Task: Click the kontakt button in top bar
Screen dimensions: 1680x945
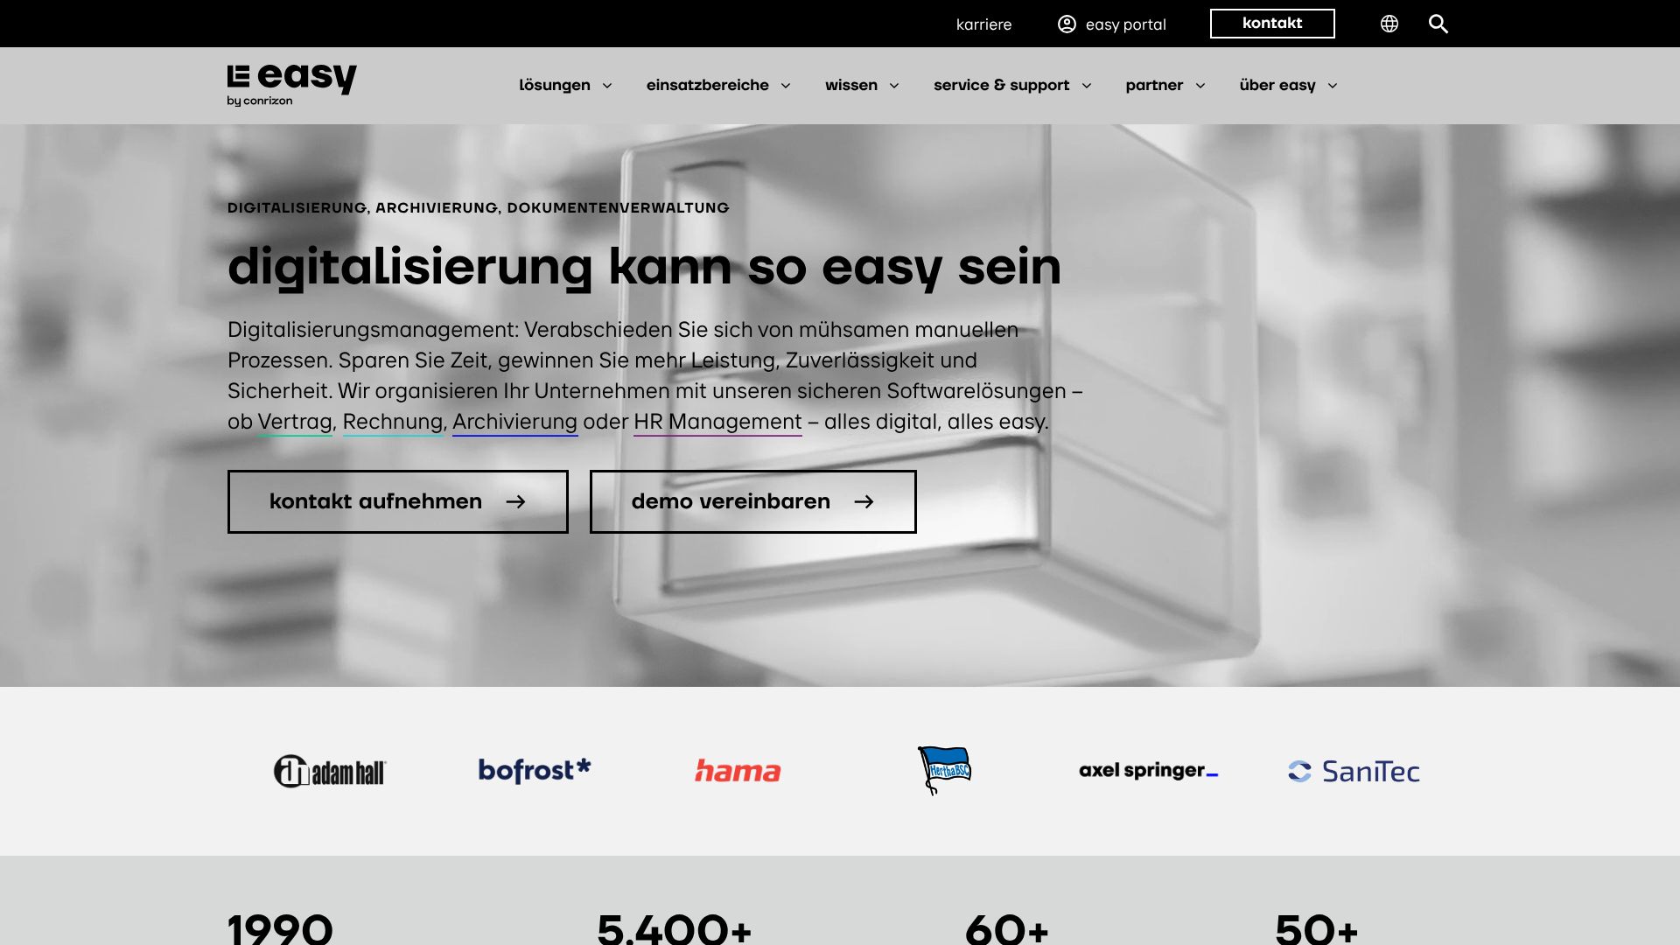Action: tap(1271, 24)
